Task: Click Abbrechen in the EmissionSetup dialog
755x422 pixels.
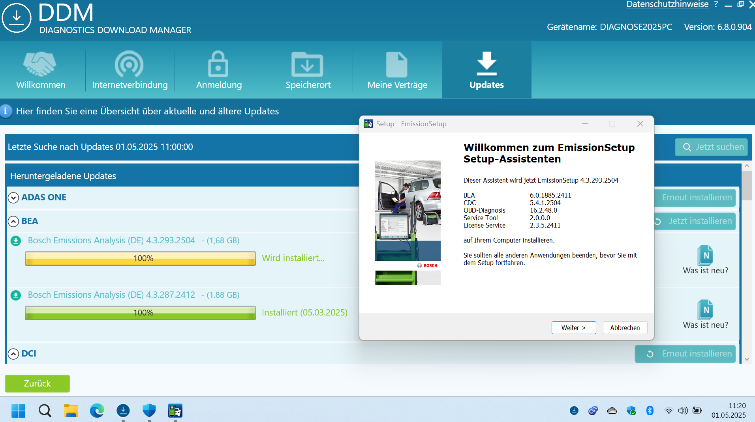Action: point(625,328)
